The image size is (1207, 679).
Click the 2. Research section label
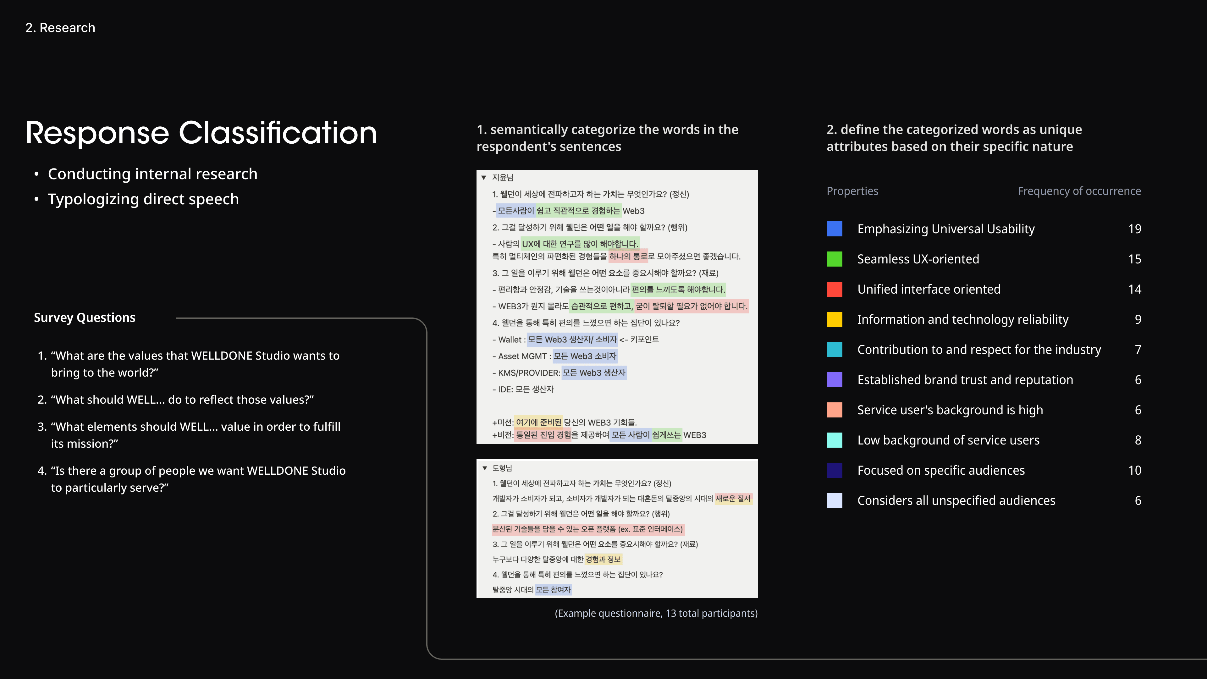tap(60, 28)
